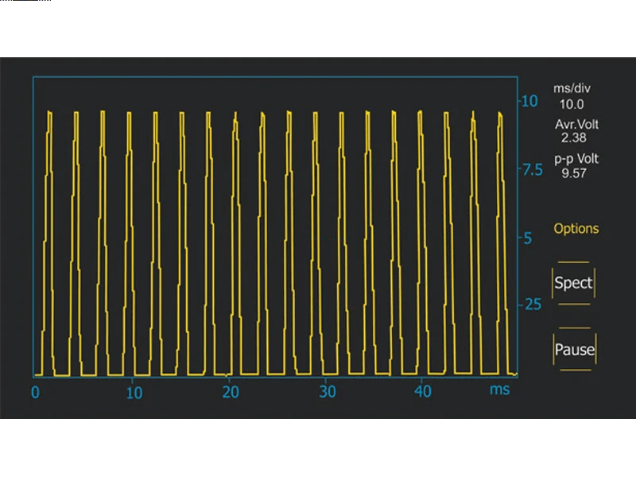Image resolution: width=636 pixels, height=477 pixels.
Task: Open the Spect spectrum view button
Action: click(573, 283)
